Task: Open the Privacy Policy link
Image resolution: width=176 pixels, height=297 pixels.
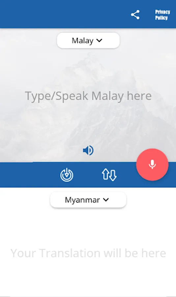Action: coord(162,15)
